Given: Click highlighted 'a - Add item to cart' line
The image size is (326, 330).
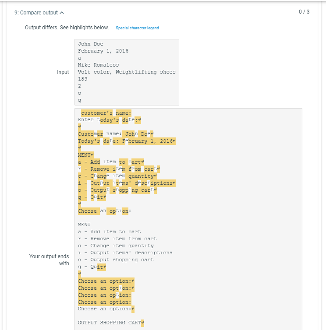Looking at the screenshot, I should point(111,162).
